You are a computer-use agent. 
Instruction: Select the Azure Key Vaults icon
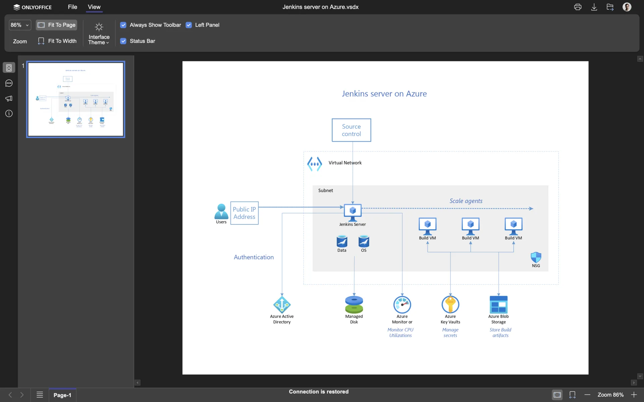(x=450, y=304)
